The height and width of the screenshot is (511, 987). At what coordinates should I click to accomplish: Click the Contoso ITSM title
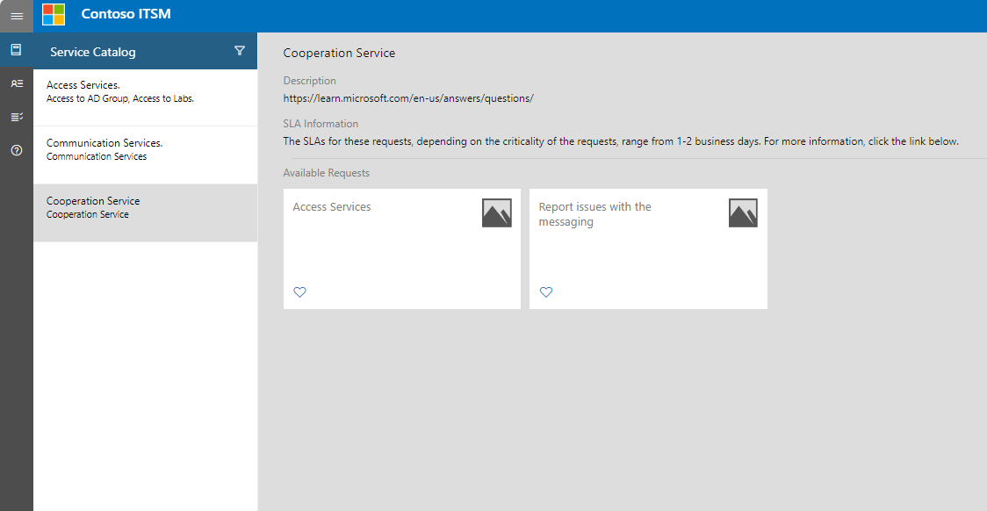(126, 14)
